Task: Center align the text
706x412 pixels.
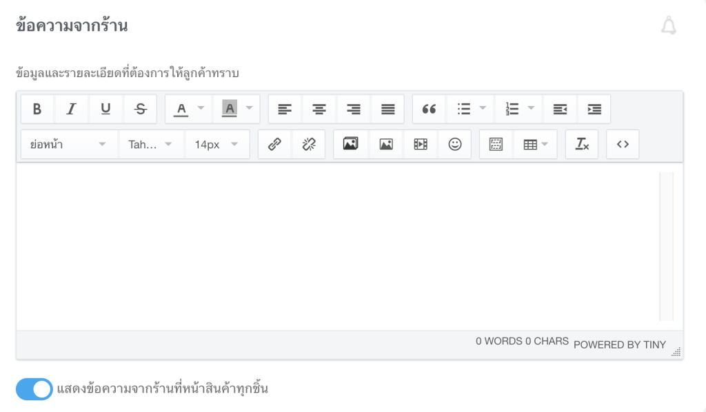Action: coord(319,109)
